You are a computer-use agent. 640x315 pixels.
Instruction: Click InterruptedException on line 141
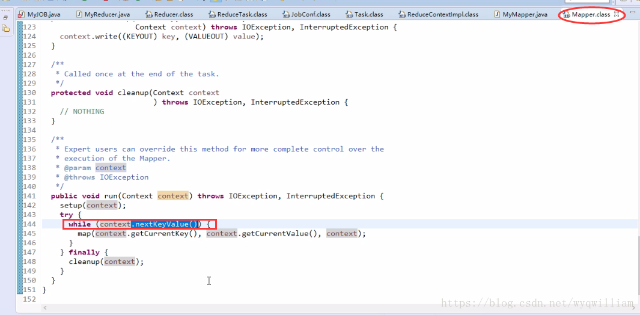click(331, 196)
